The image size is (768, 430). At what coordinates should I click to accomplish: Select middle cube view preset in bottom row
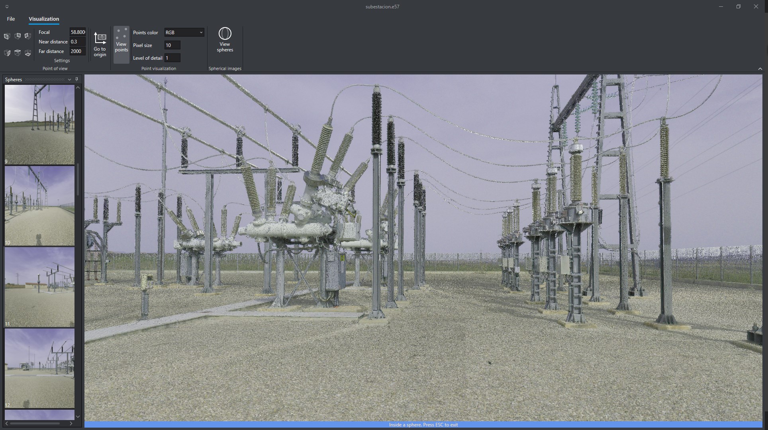tap(18, 53)
